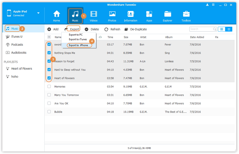Expand the Apple iPad device dropdown
Viewport: 239px width, 154px height.
tap(38, 13)
